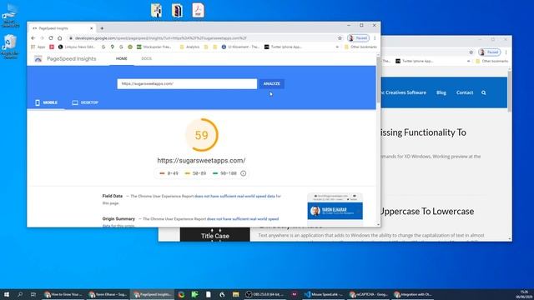The image size is (534, 300).
Task: Click the ANALYZE button
Action: pos(271,83)
